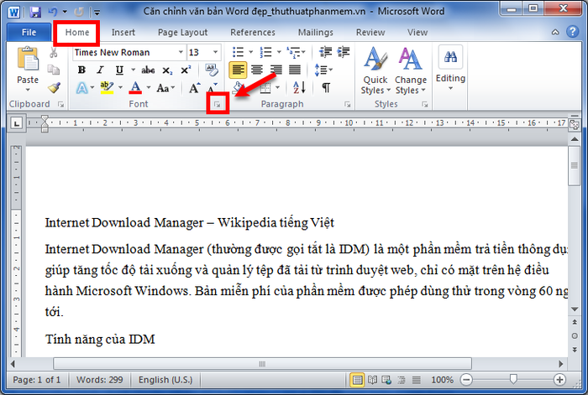This screenshot has height=395, width=588.
Task: Click Page: 1 of 1 status
Action: point(37,380)
